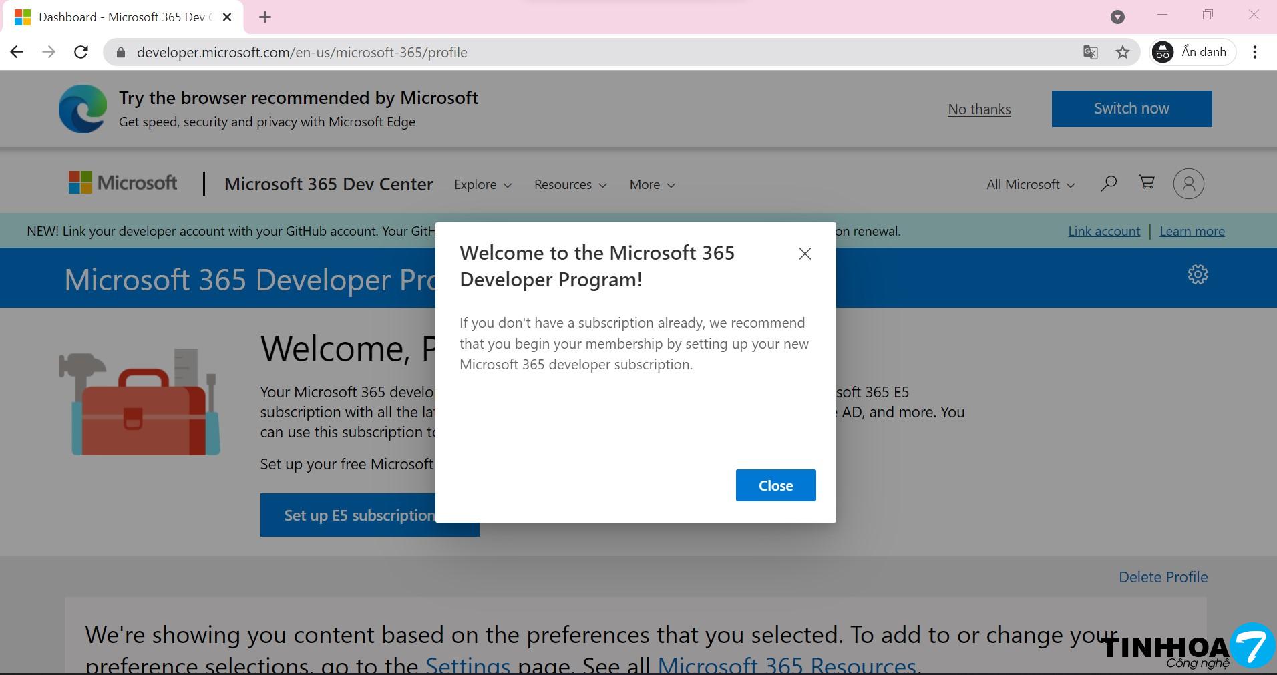Screen dimensions: 1277x675
Task: Open the Chrome three-dot menu
Action: tap(1255, 52)
